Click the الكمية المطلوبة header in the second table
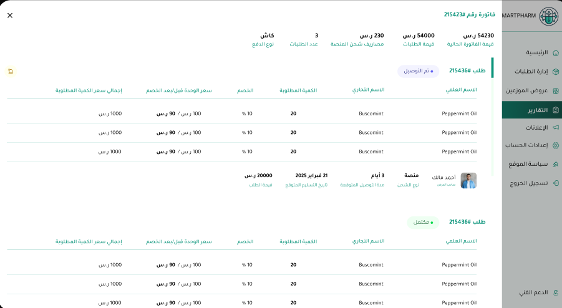The image size is (562, 308). click(298, 241)
